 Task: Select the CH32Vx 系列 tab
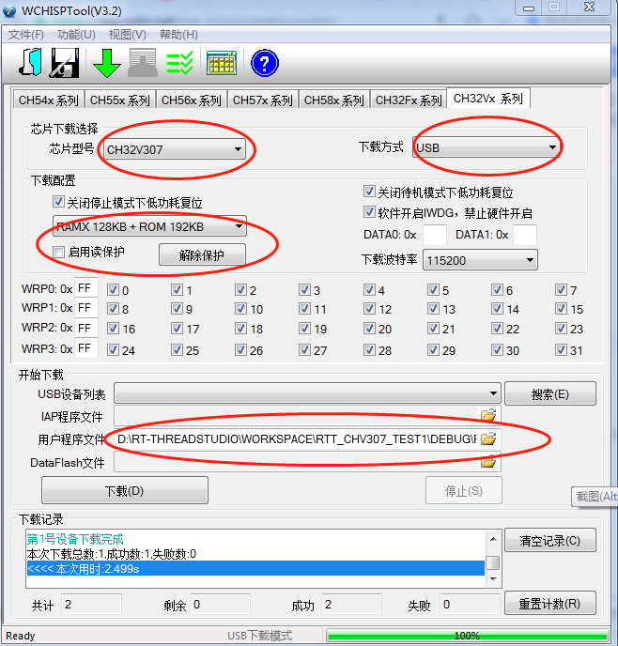pos(488,99)
